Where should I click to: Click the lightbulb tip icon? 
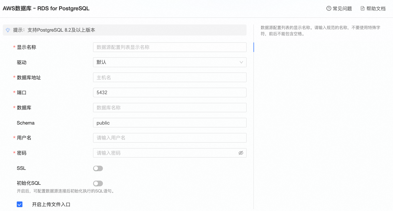(8, 30)
